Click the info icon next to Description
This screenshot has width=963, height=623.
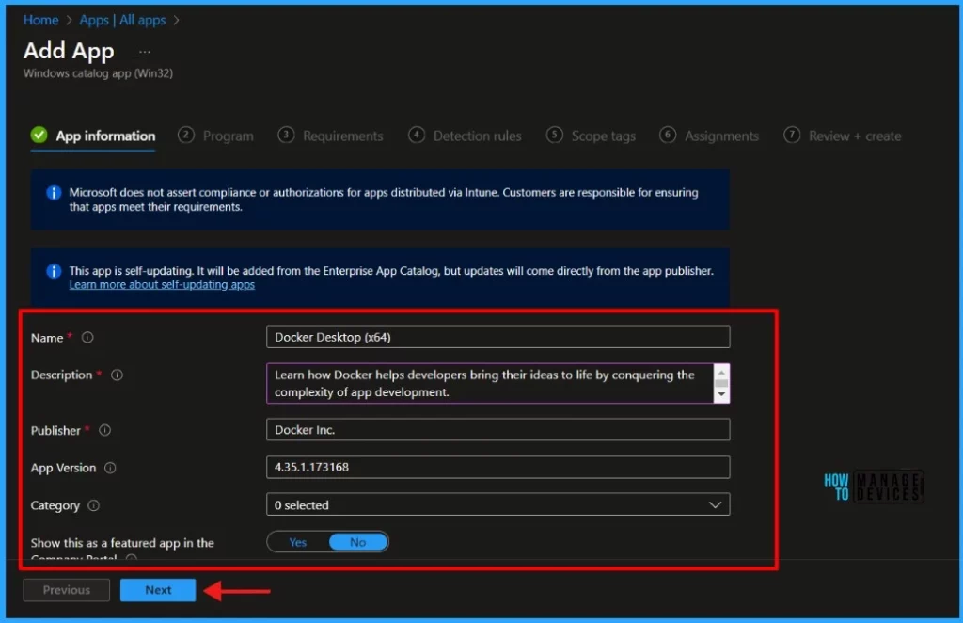117,375
